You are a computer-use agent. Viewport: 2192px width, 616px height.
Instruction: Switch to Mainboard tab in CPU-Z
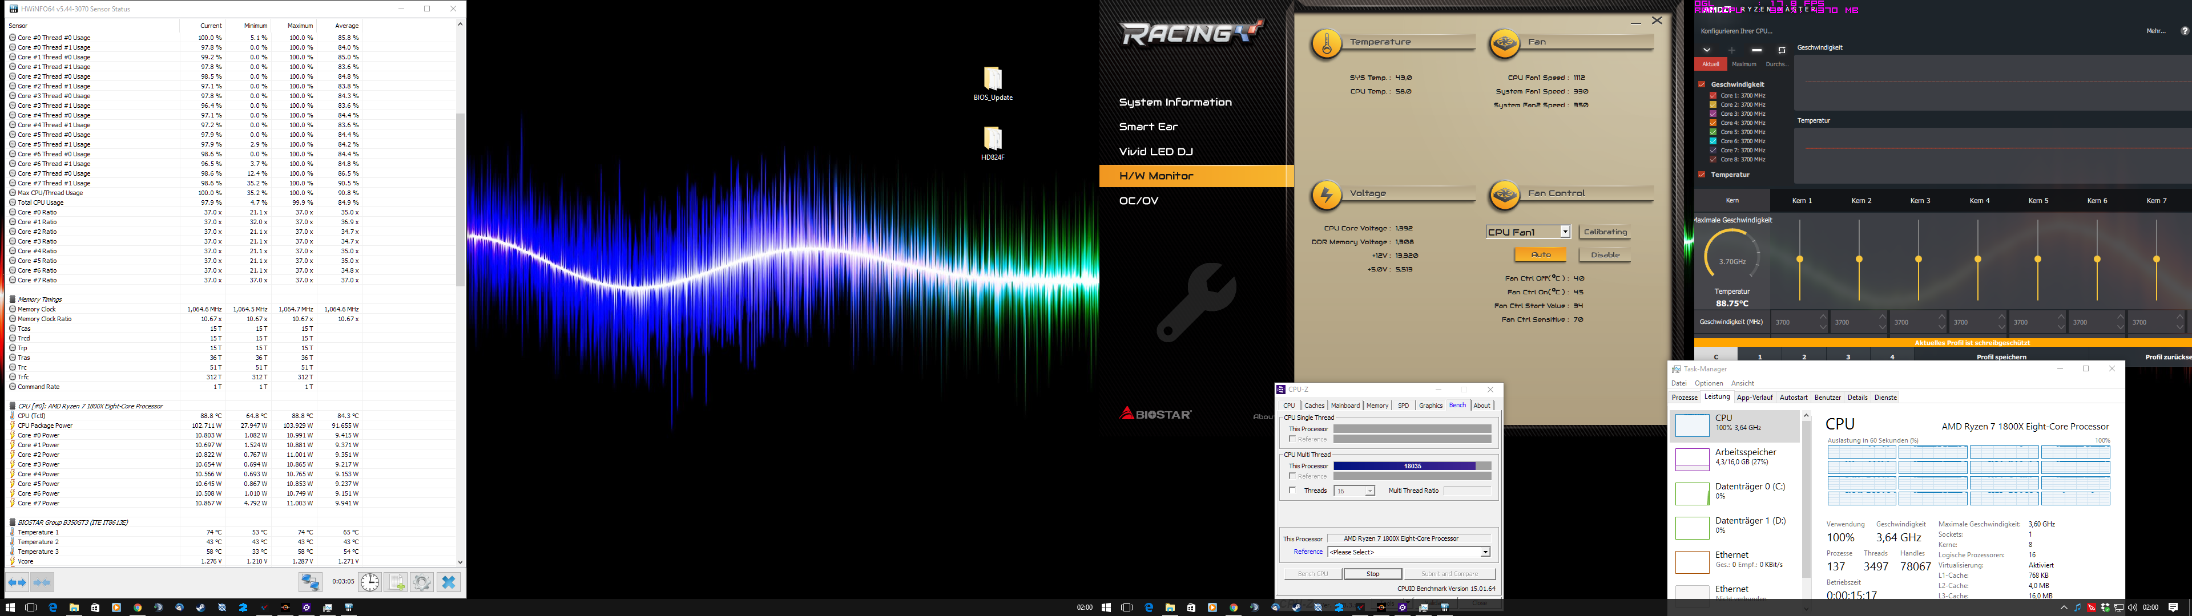click(1345, 406)
